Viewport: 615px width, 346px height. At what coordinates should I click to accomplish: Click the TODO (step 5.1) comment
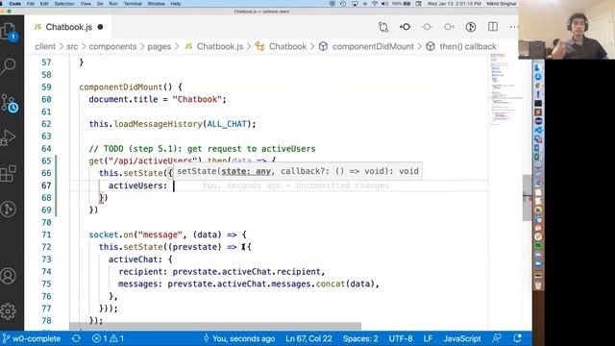tap(202, 149)
